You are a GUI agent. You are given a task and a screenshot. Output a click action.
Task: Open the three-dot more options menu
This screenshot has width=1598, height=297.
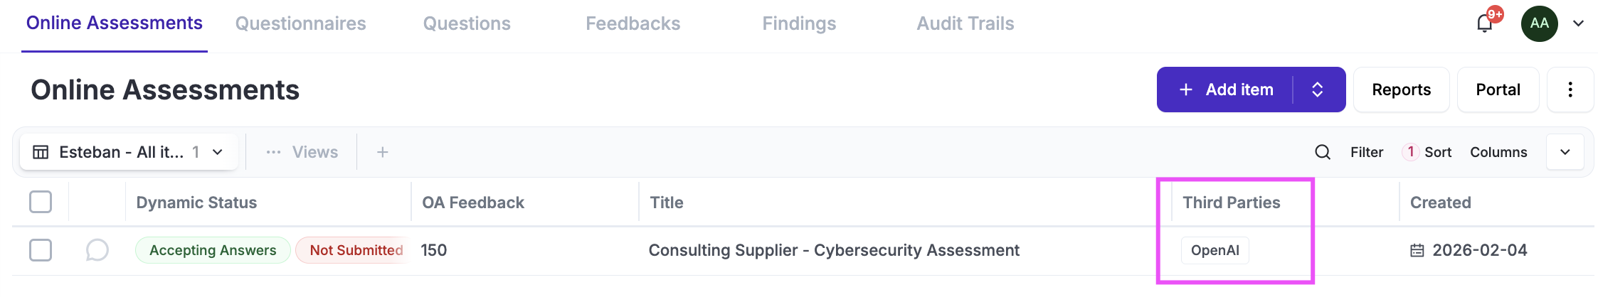point(1570,90)
